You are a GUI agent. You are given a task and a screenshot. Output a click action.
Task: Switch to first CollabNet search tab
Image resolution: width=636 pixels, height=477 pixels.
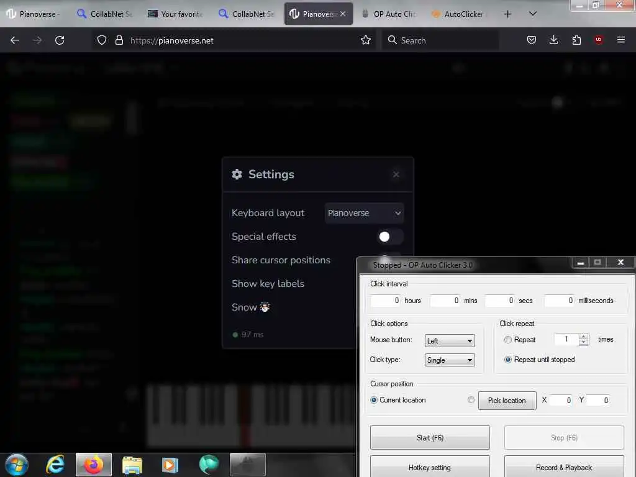(x=105, y=14)
